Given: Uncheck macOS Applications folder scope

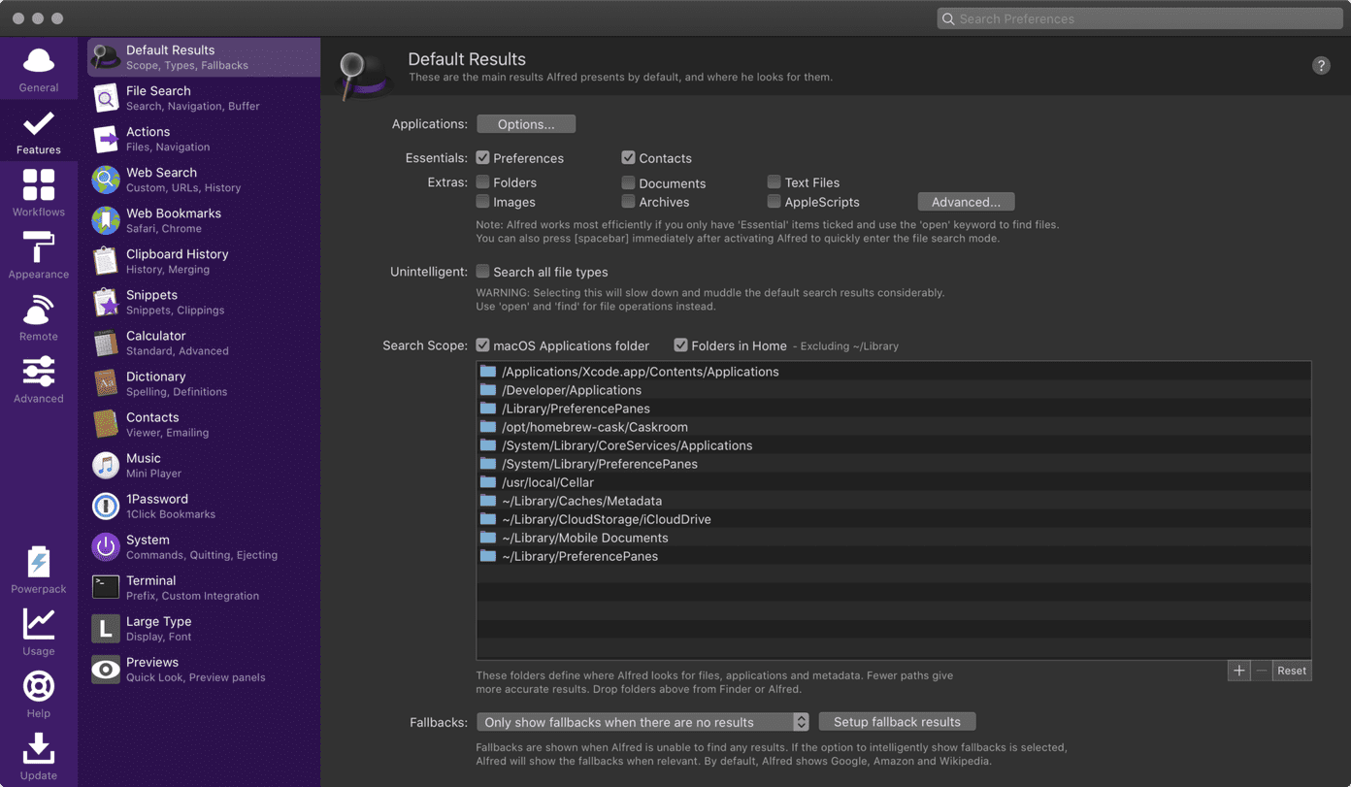Looking at the screenshot, I should 482,344.
